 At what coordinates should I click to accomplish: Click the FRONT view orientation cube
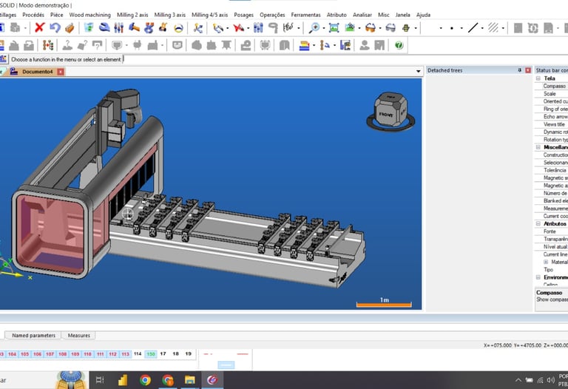tap(386, 113)
